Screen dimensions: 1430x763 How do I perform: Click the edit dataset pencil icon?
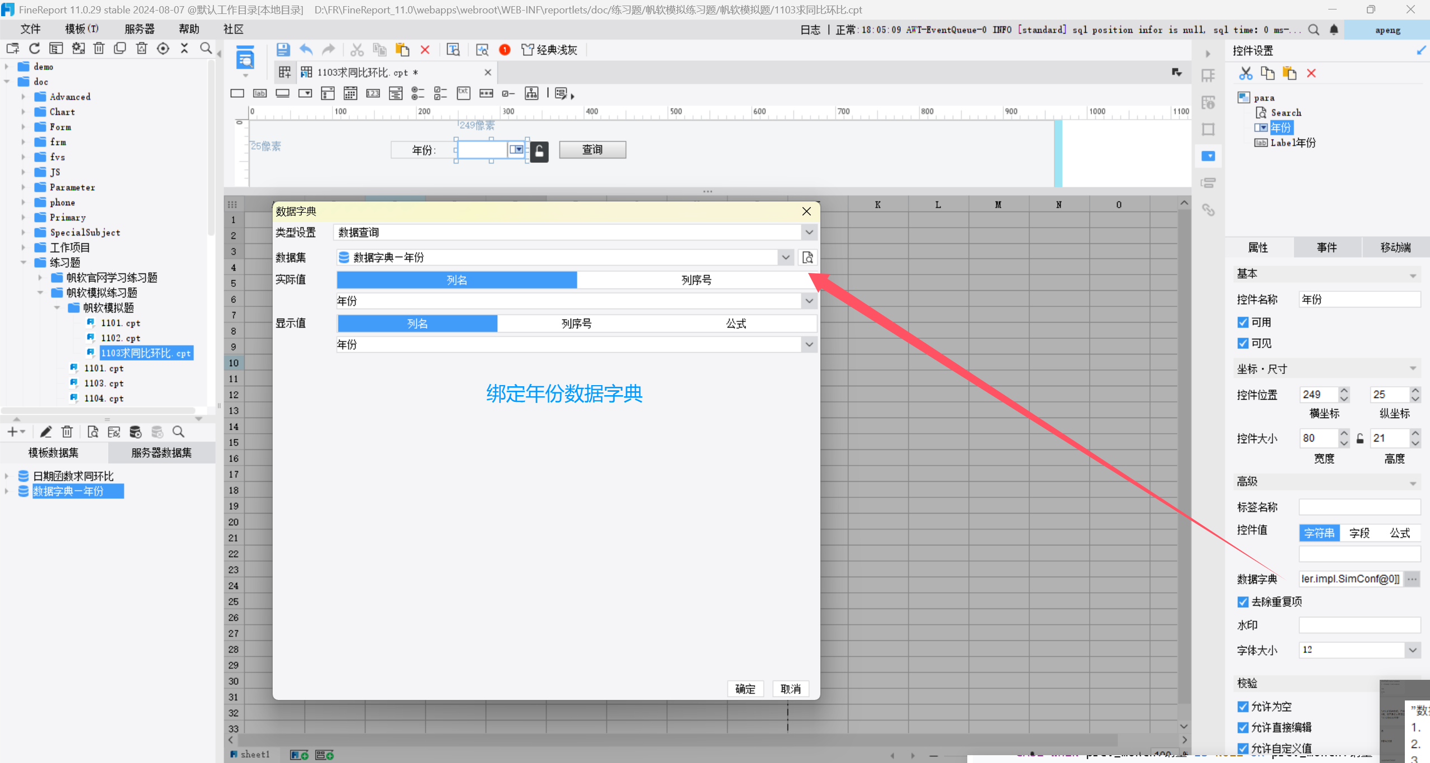[46, 431]
